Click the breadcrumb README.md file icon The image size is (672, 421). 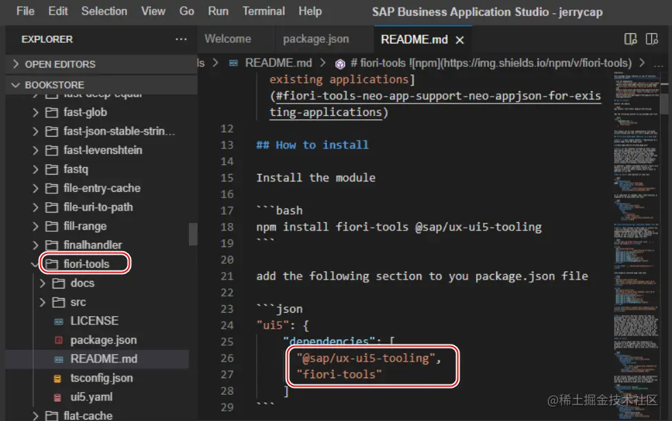[x=234, y=63]
